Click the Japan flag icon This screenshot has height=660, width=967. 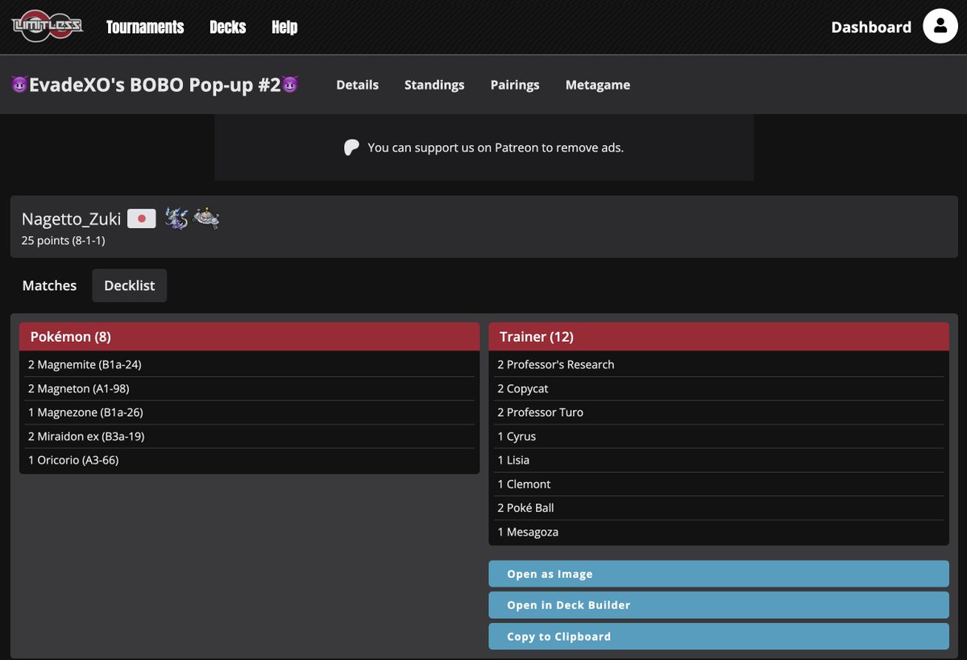tap(142, 218)
